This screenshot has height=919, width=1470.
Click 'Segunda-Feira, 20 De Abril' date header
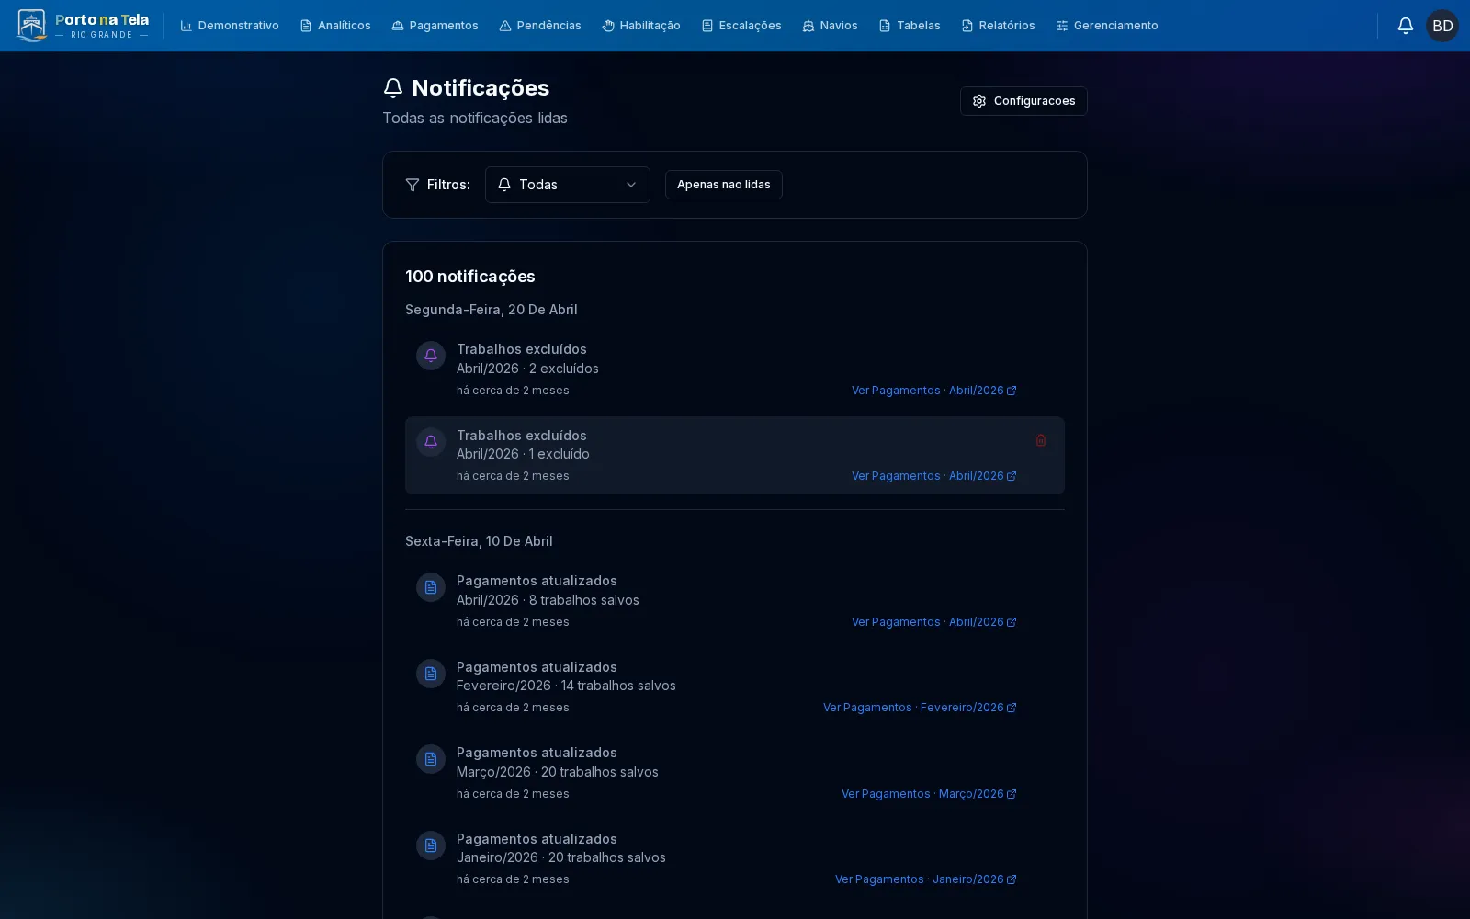pyautogui.click(x=492, y=310)
